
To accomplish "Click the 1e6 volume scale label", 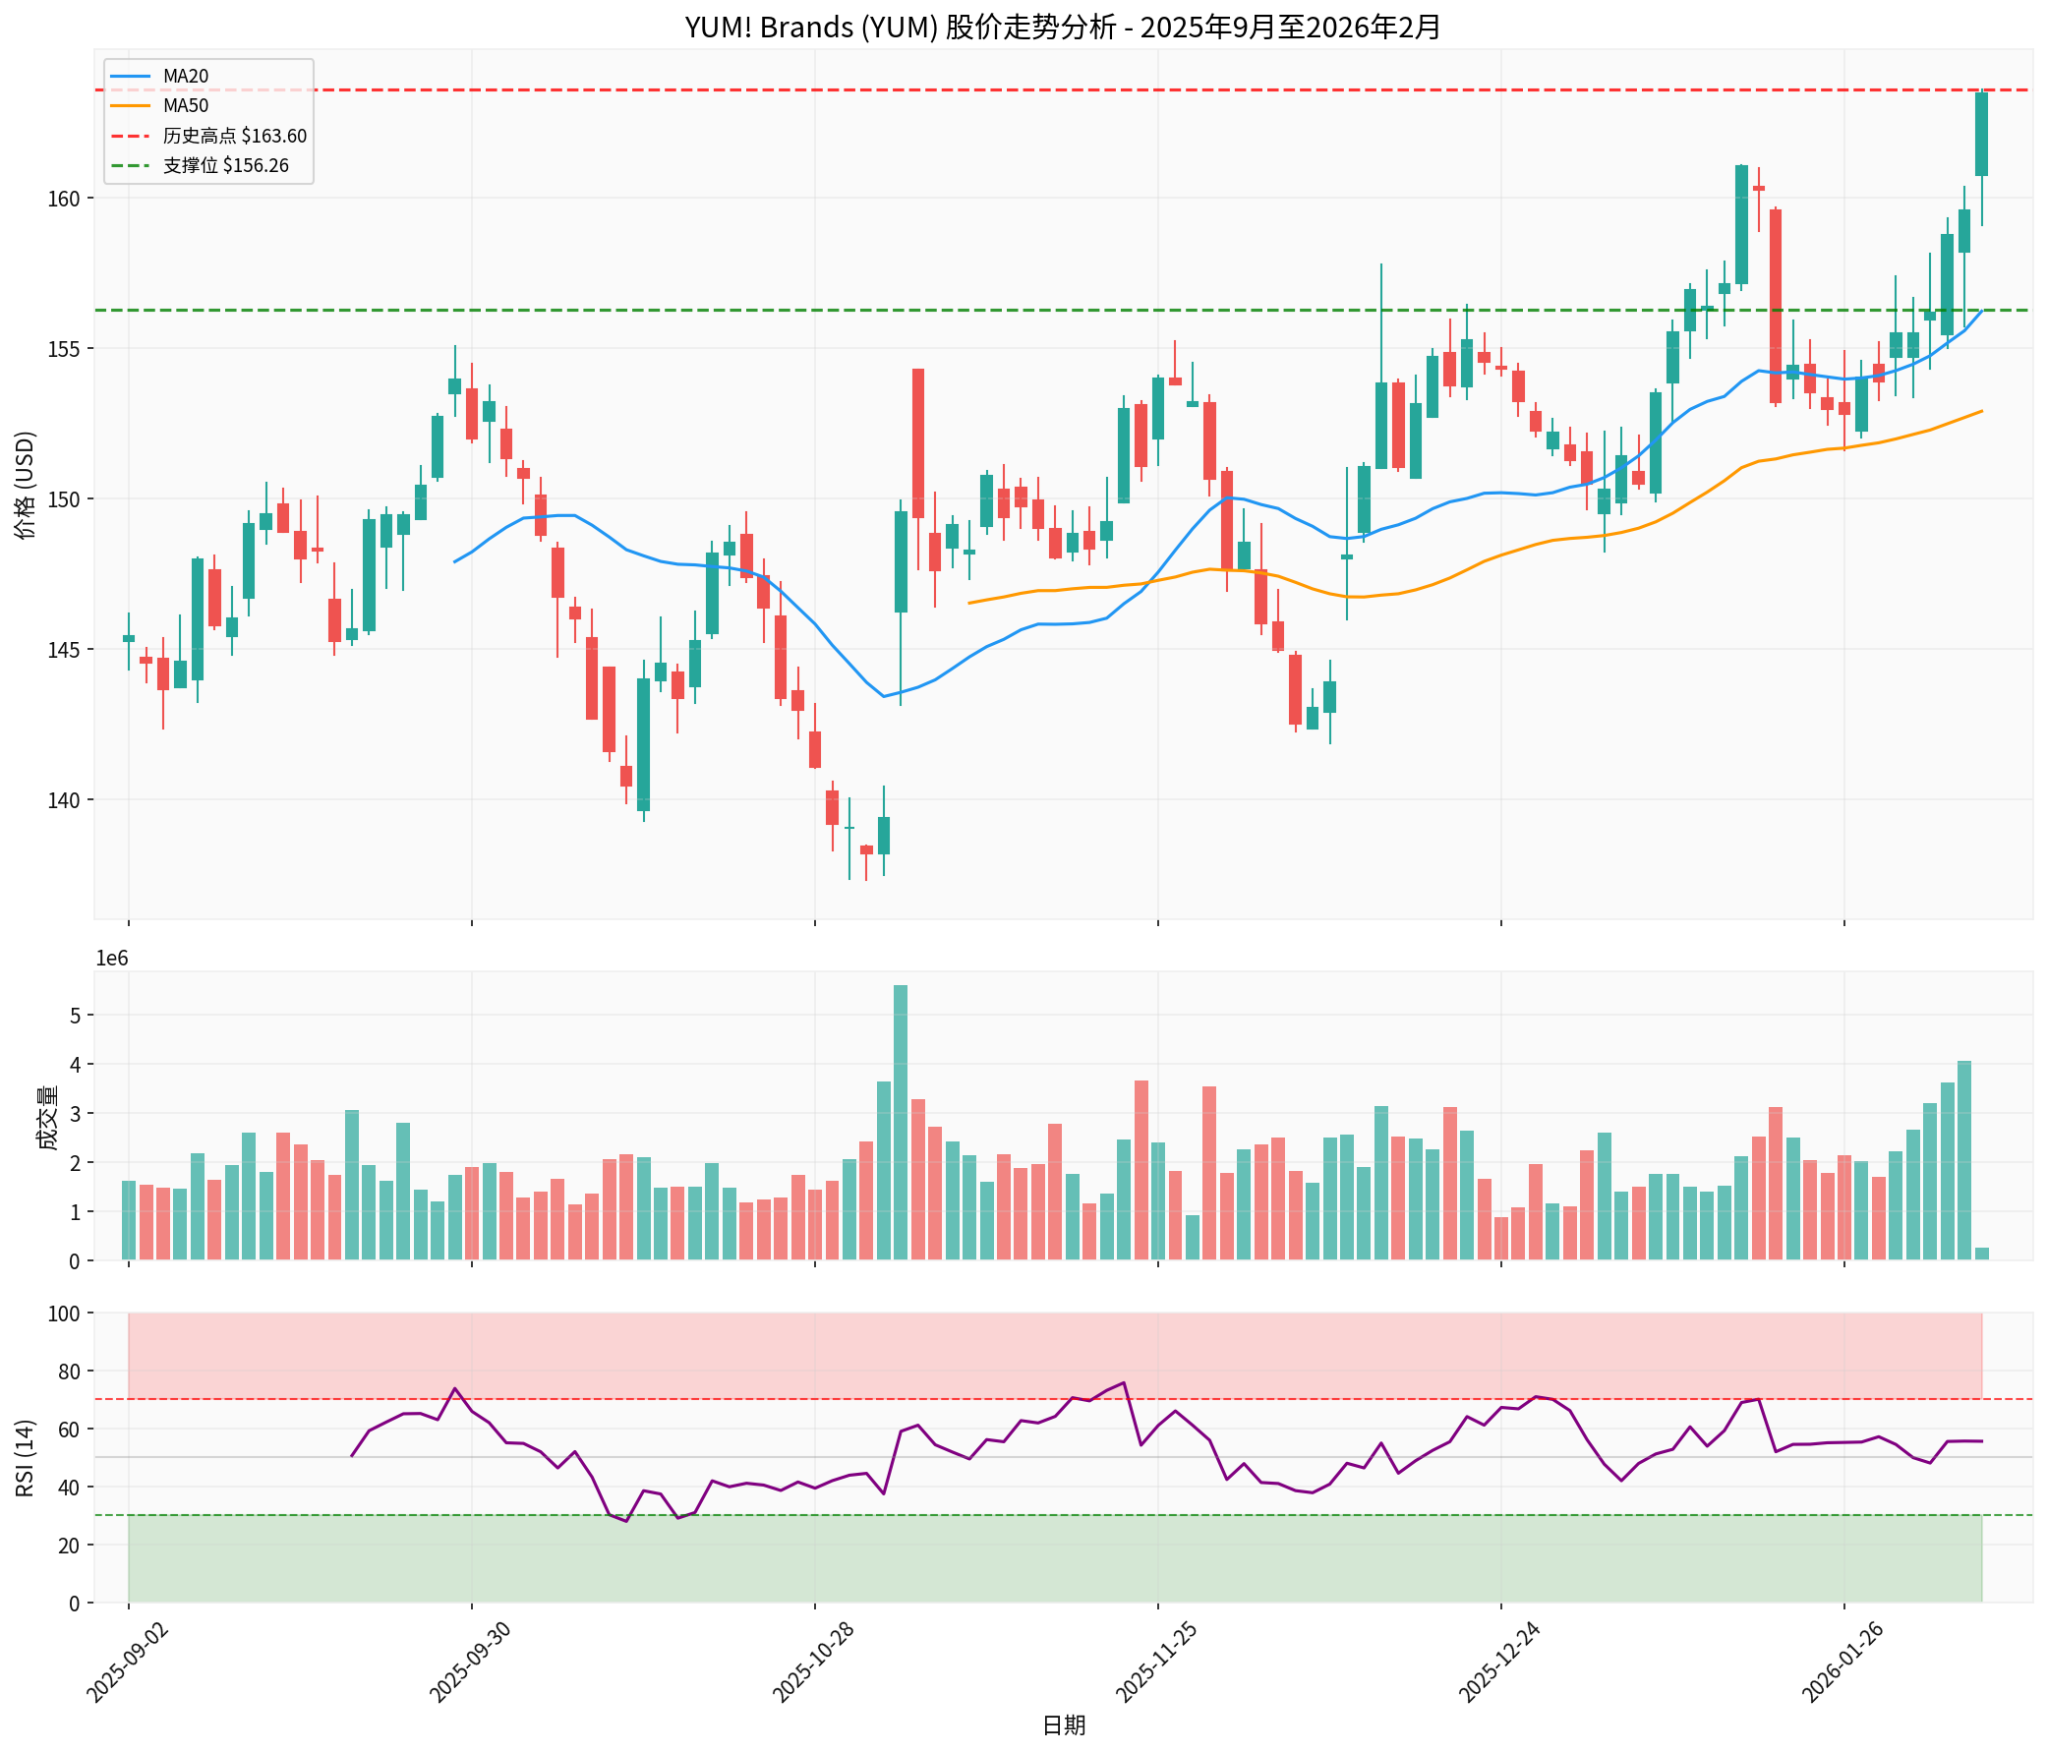I will (x=112, y=959).
